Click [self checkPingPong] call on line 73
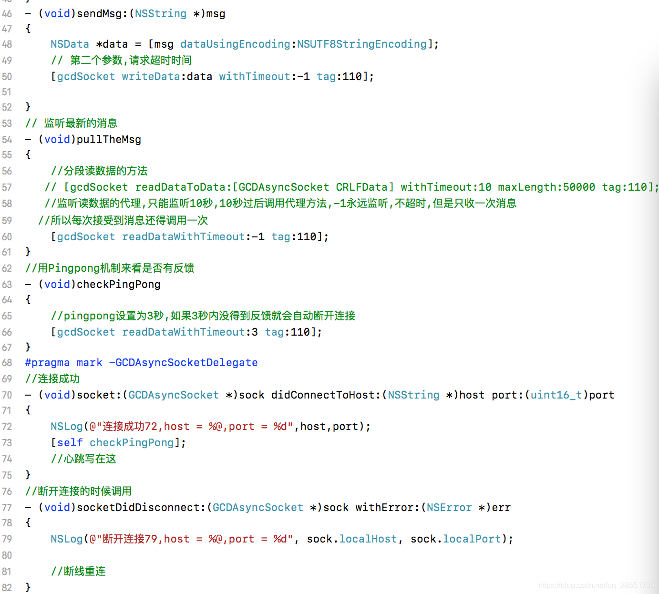Screen dimensions: 659x594 point(118,443)
